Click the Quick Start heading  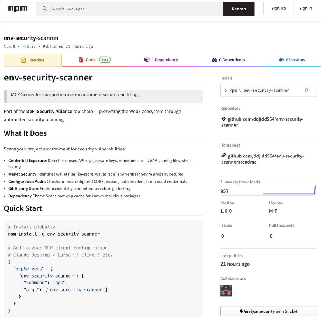[23, 208]
